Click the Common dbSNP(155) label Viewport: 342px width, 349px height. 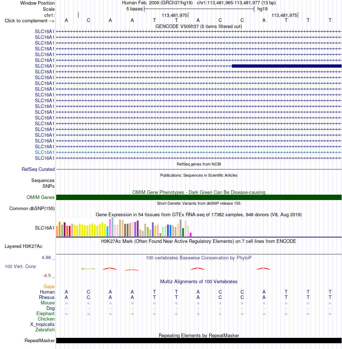click(32, 209)
